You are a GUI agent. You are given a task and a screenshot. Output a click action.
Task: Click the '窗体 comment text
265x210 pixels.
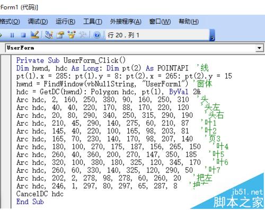pyautogui.click(x=202, y=84)
